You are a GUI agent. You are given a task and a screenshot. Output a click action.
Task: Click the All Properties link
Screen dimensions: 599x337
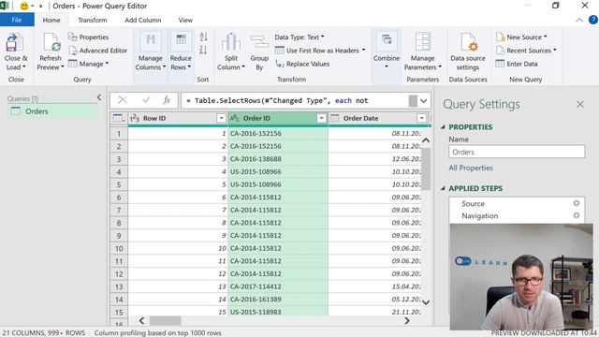[x=471, y=168]
